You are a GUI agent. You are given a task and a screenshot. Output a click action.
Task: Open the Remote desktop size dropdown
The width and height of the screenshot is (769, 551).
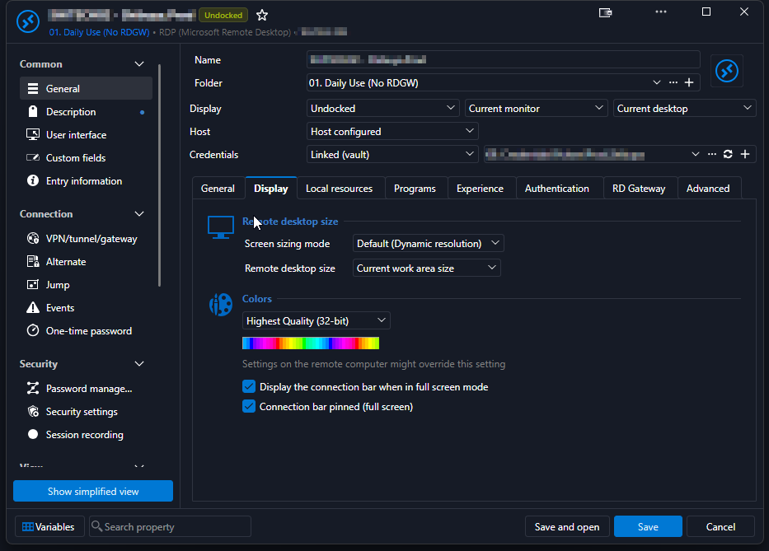[427, 268]
